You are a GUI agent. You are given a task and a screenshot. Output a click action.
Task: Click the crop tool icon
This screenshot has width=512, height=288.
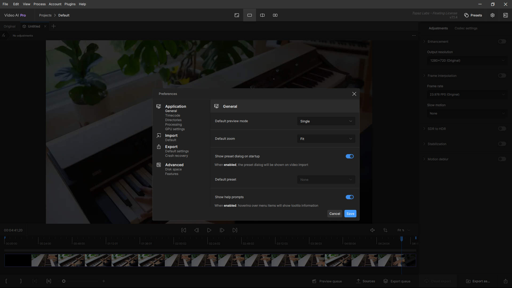coord(385,230)
